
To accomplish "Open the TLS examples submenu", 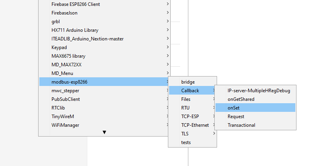I will click(x=192, y=134).
